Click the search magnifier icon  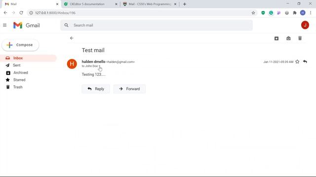coord(66,25)
